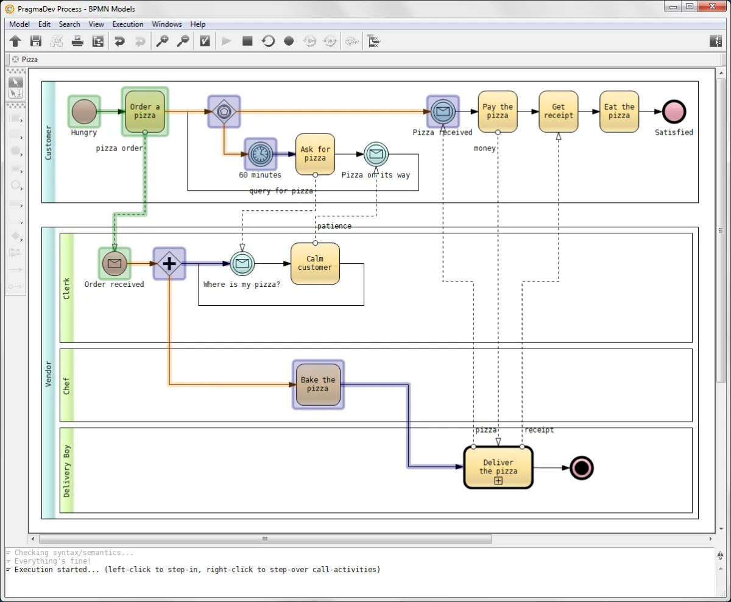Stop execution with the square stop icon

(x=247, y=41)
